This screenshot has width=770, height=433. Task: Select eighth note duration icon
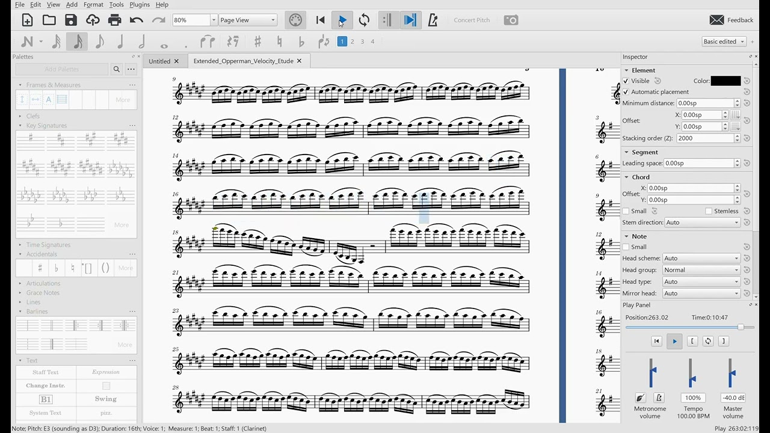tap(99, 41)
